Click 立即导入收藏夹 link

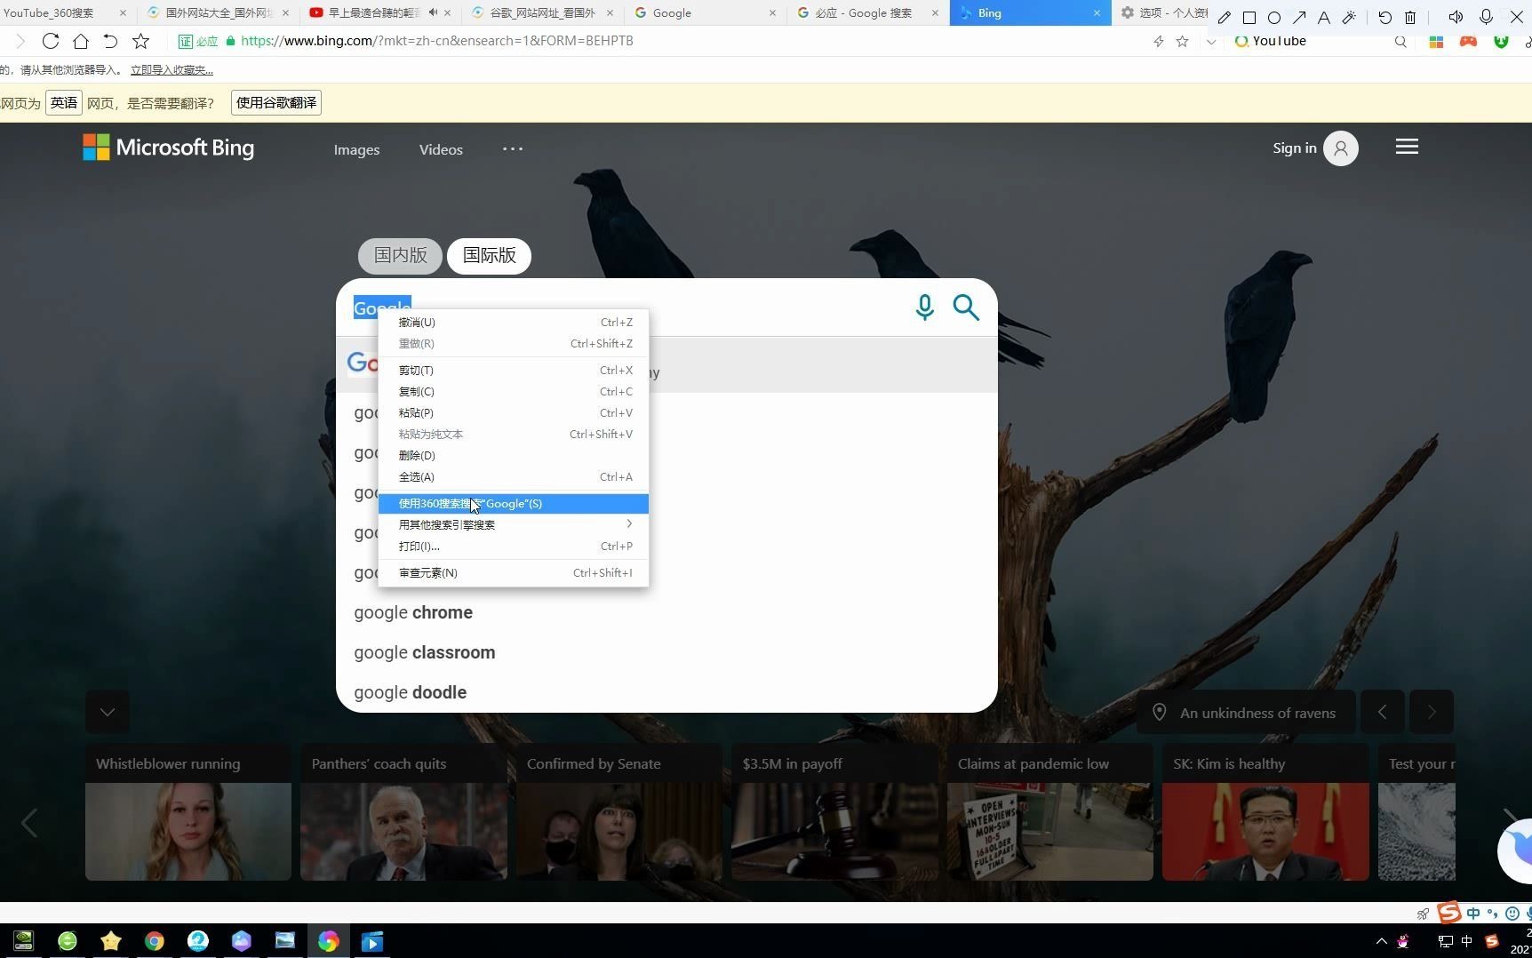pos(172,70)
